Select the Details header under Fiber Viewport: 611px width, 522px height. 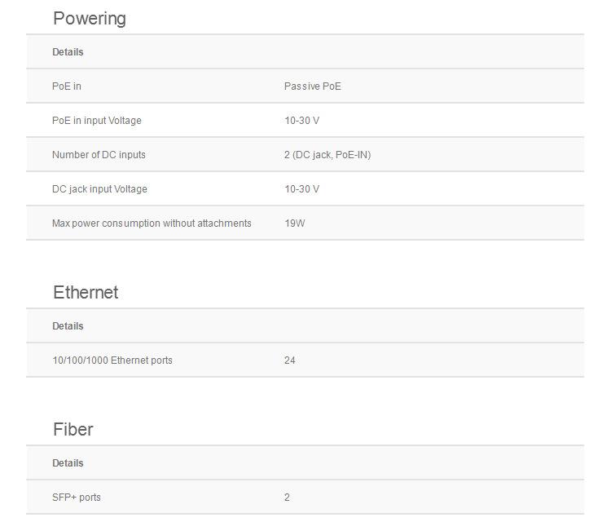[68, 462]
